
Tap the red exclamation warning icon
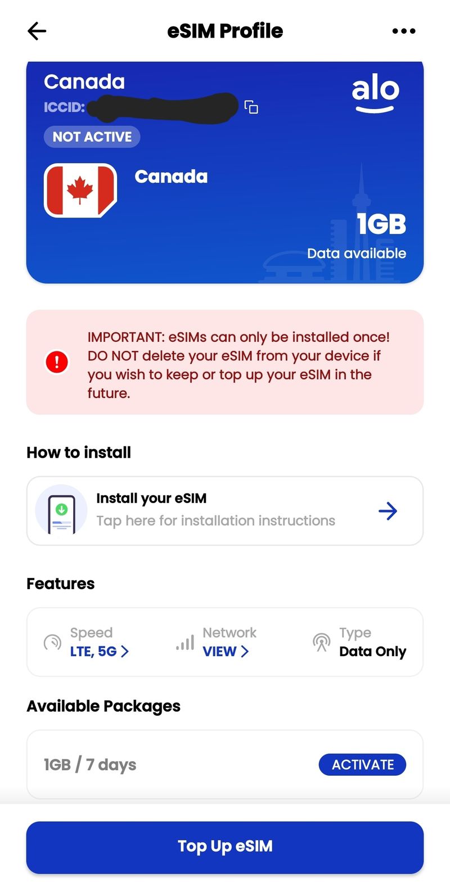click(57, 362)
